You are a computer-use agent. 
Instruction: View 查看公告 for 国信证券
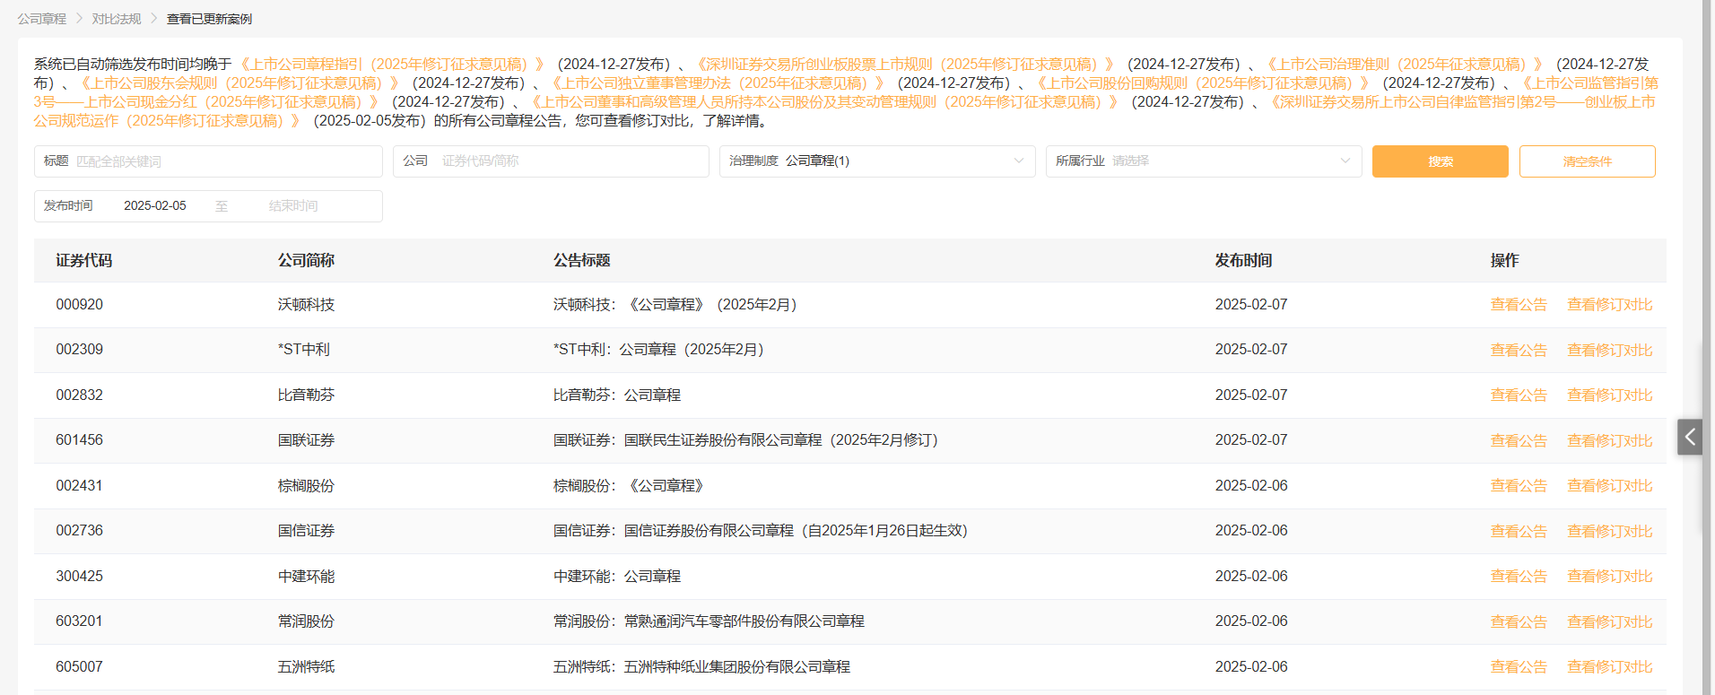tap(1519, 532)
